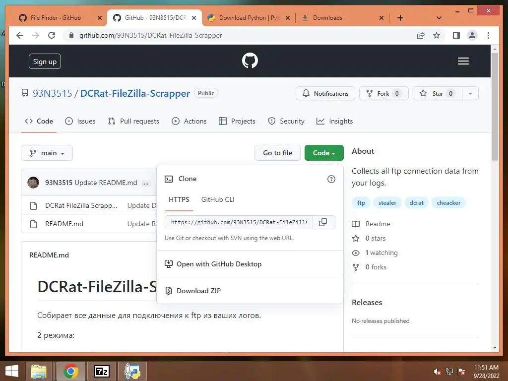Click the Action Center flag tray icon
This screenshot has height=381, width=508.
coord(461,372)
